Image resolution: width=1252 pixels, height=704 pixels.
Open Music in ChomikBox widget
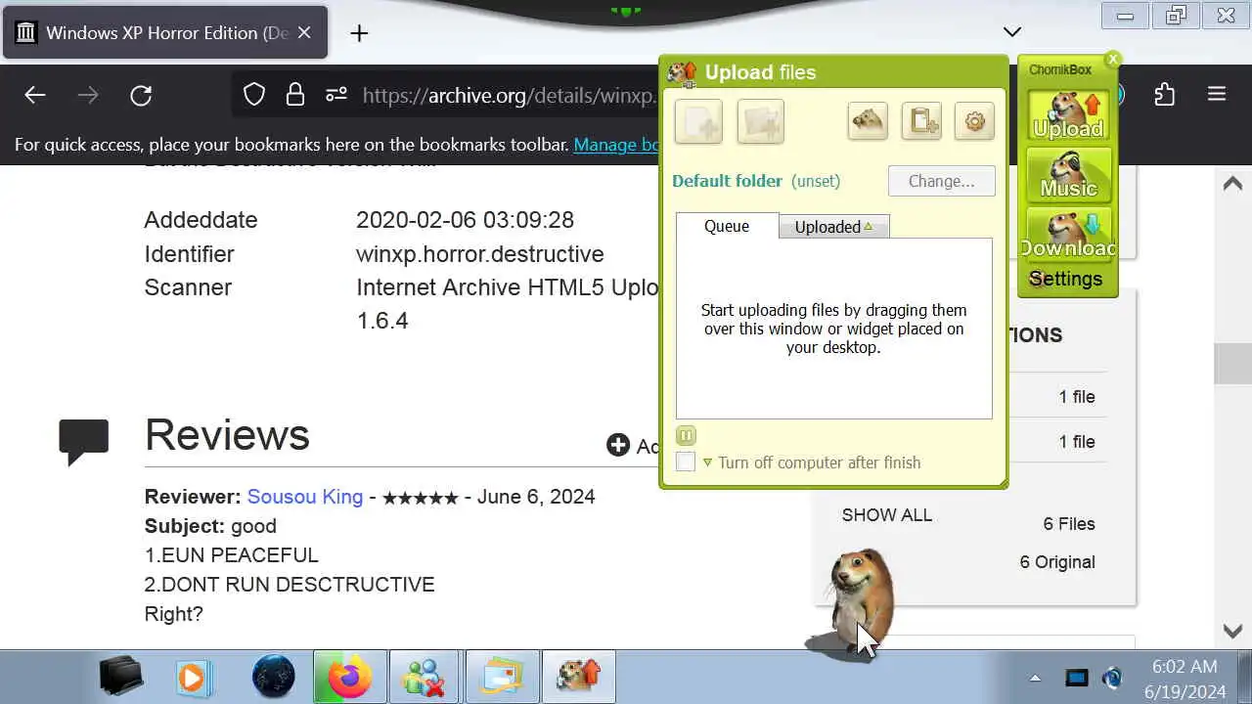(x=1068, y=174)
